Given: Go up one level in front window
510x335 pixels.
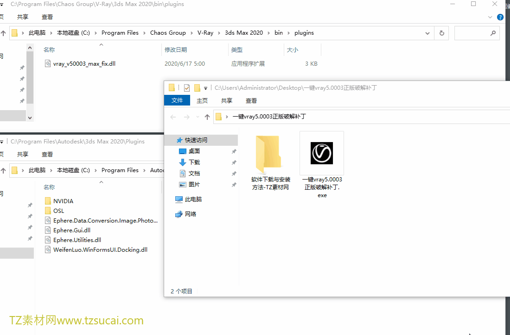Looking at the screenshot, I should click(207, 117).
